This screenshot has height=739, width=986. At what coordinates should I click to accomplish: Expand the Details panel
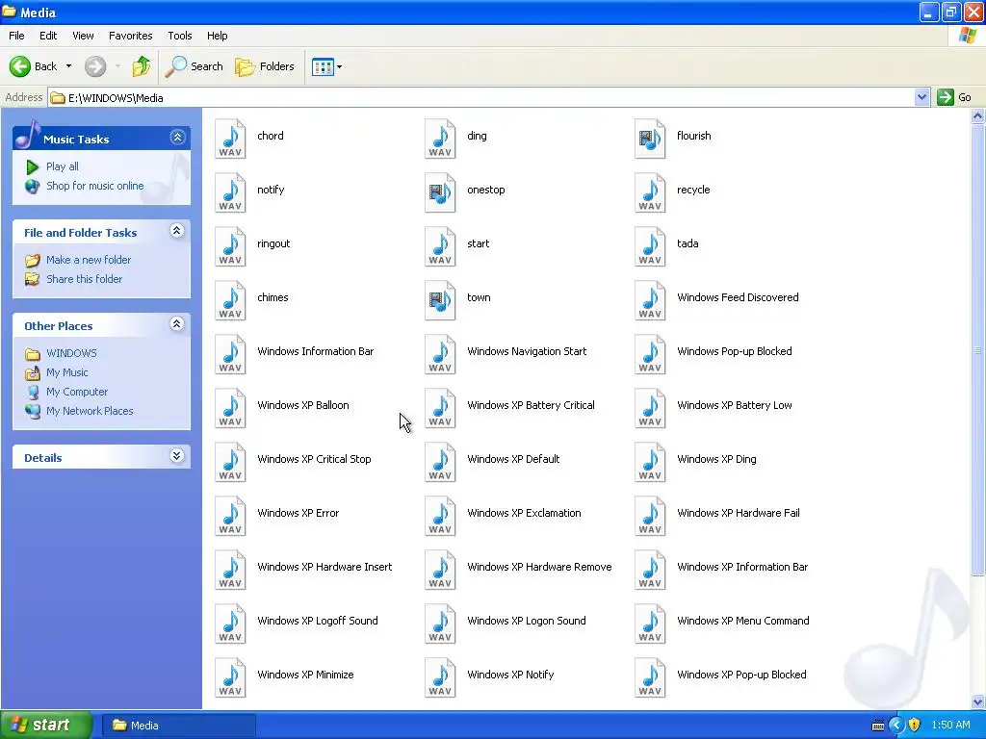coord(177,455)
